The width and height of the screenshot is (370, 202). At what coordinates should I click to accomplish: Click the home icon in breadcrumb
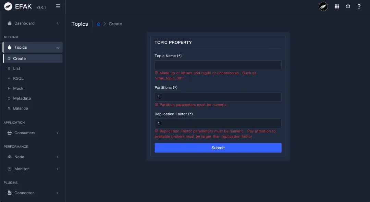(99, 24)
